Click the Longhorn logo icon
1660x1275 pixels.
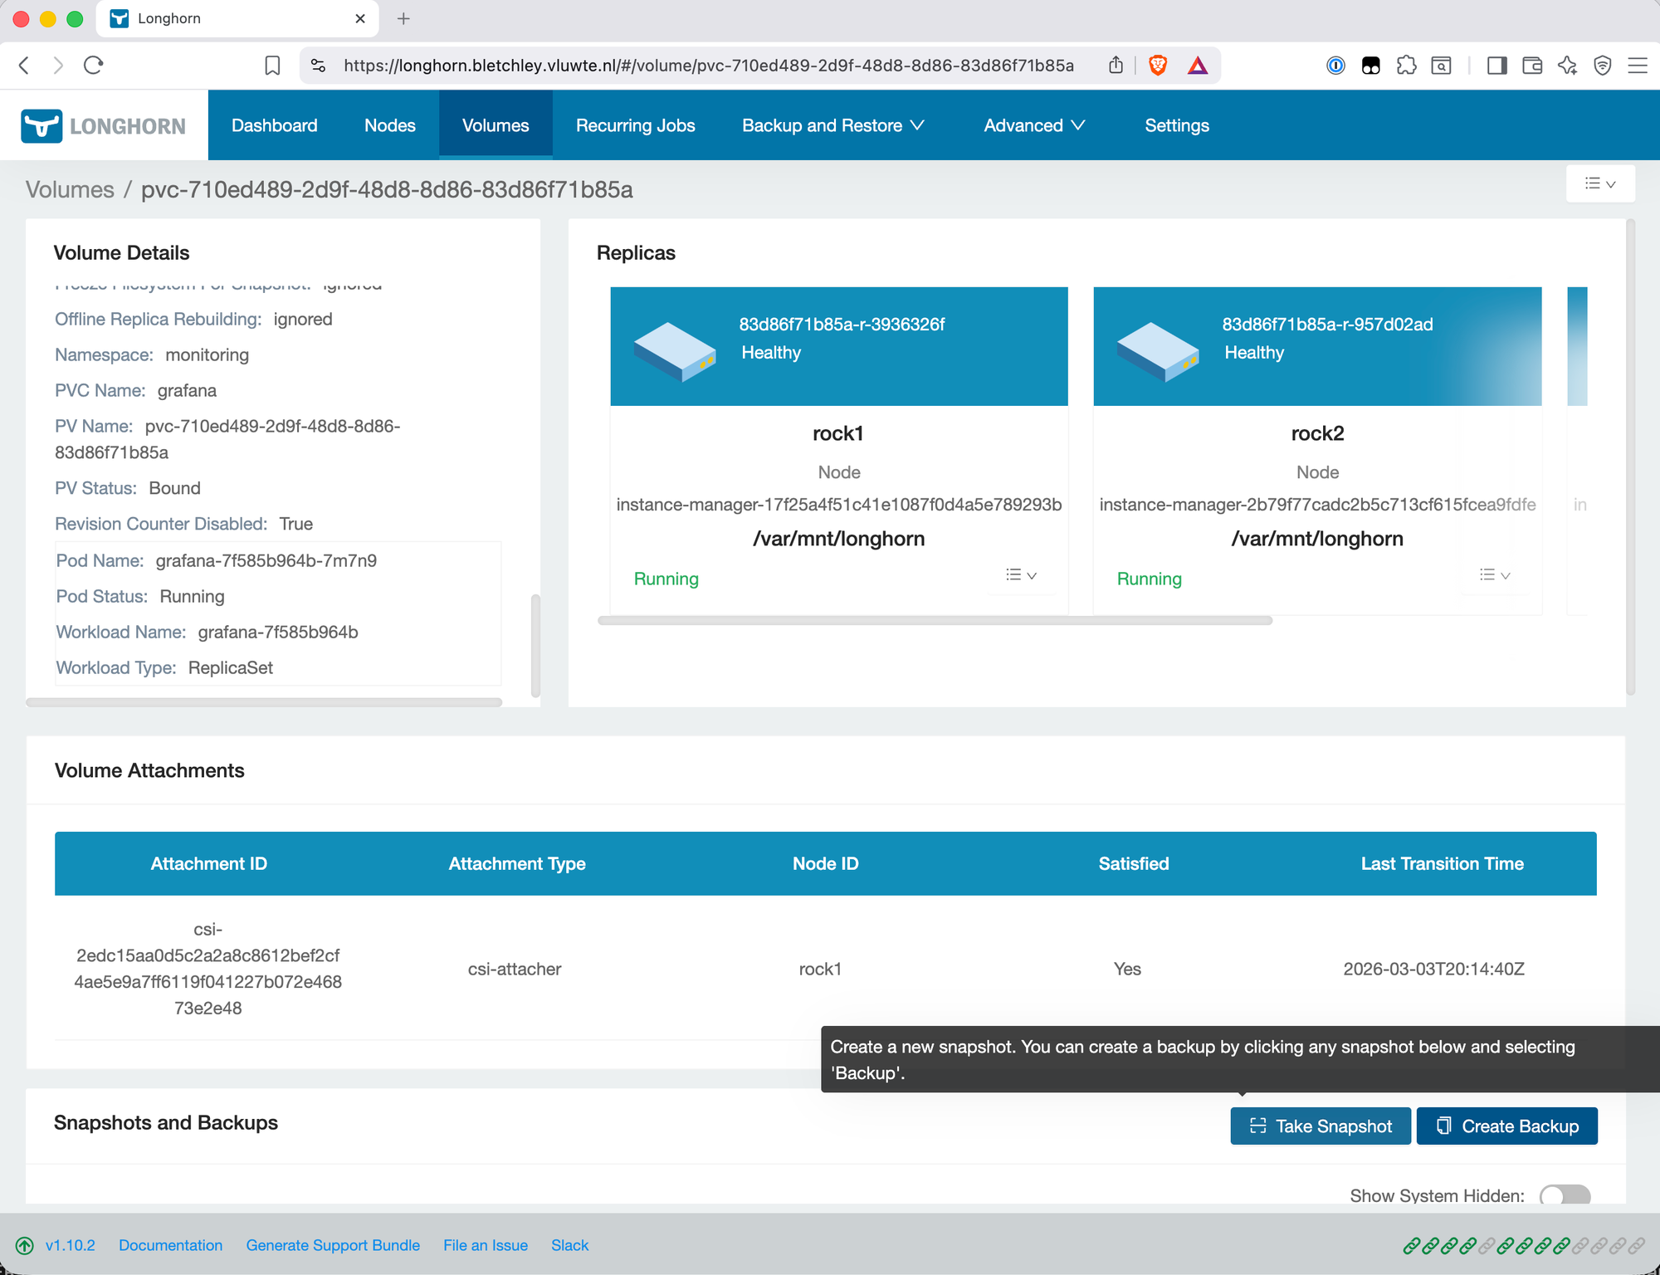pyautogui.click(x=41, y=126)
